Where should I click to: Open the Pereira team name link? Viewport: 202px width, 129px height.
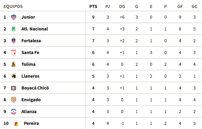click(x=31, y=123)
